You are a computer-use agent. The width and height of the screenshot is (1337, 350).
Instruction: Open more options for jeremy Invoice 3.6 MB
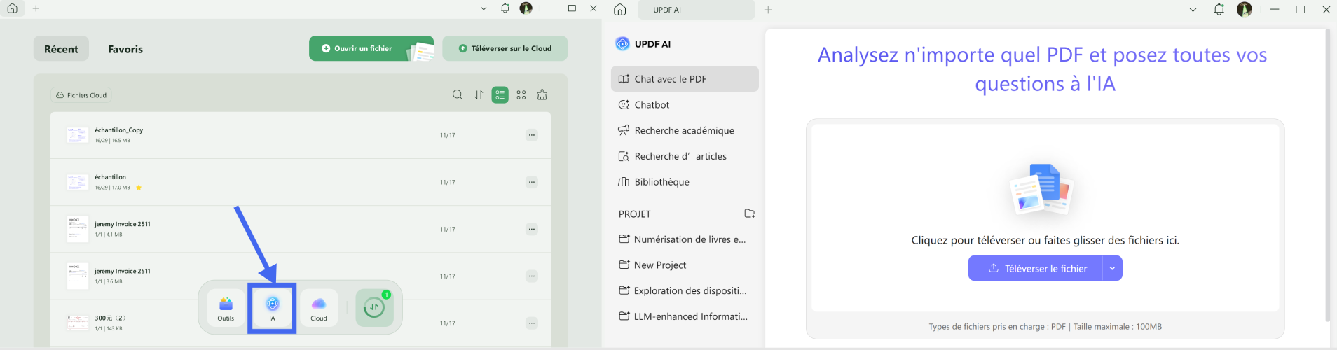pyautogui.click(x=532, y=276)
